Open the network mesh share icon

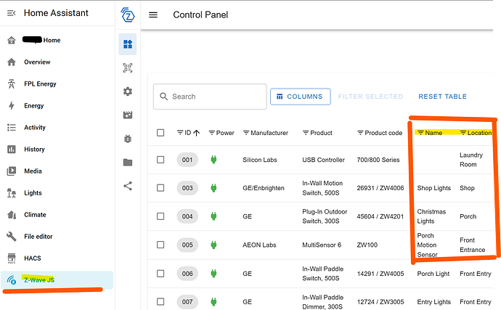click(128, 185)
